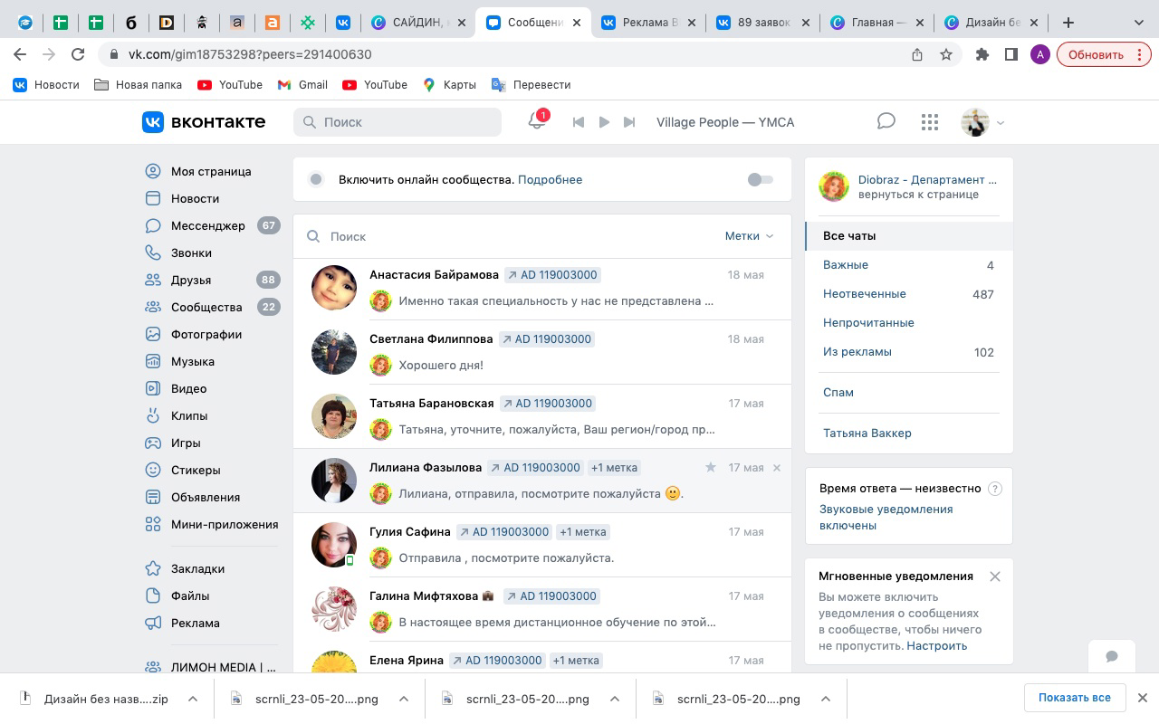Click вернуться к странице link
This screenshot has width=1159, height=724.
click(918, 194)
